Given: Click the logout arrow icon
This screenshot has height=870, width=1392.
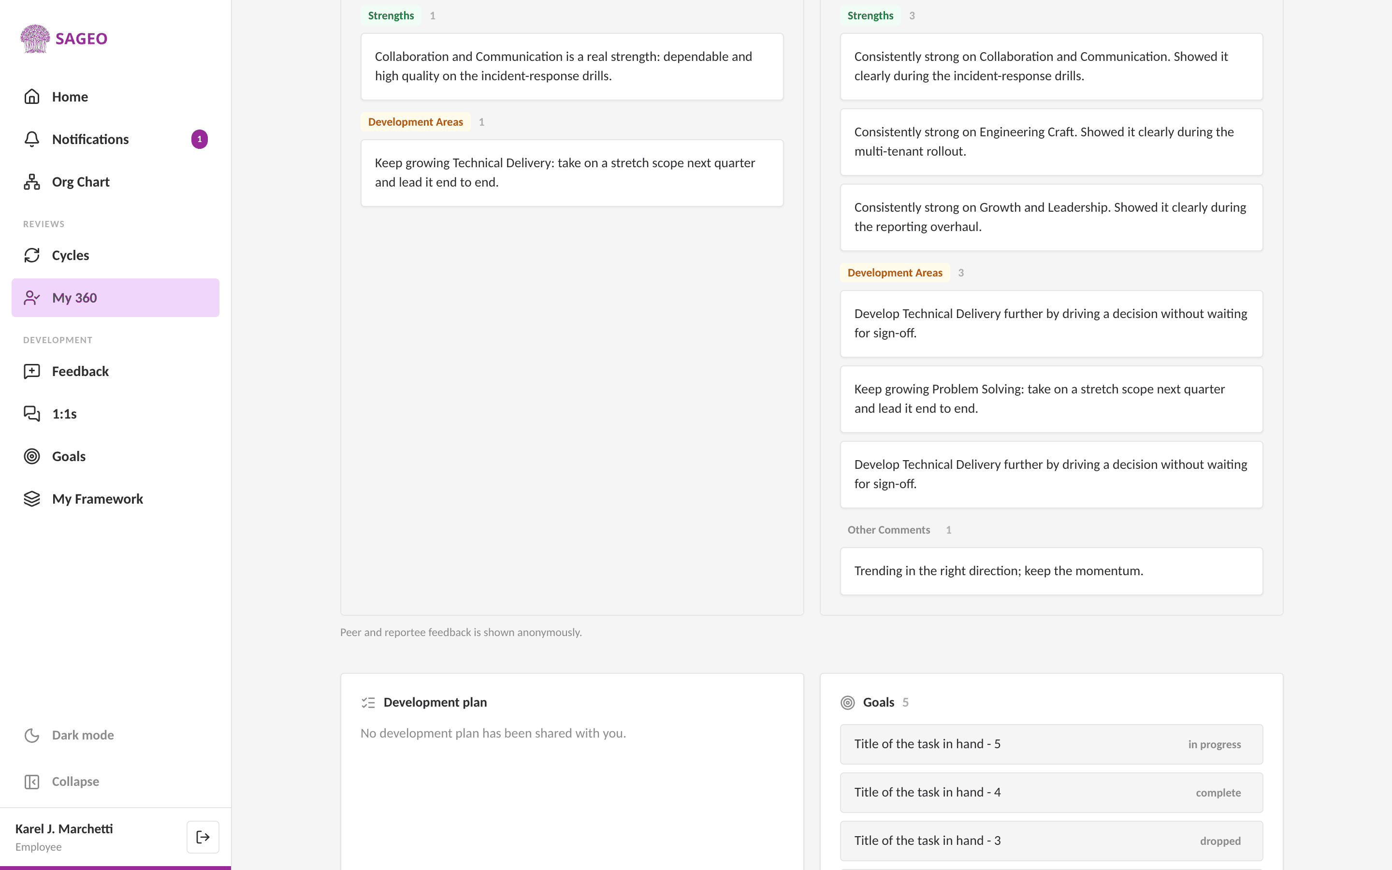Looking at the screenshot, I should point(203,837).
